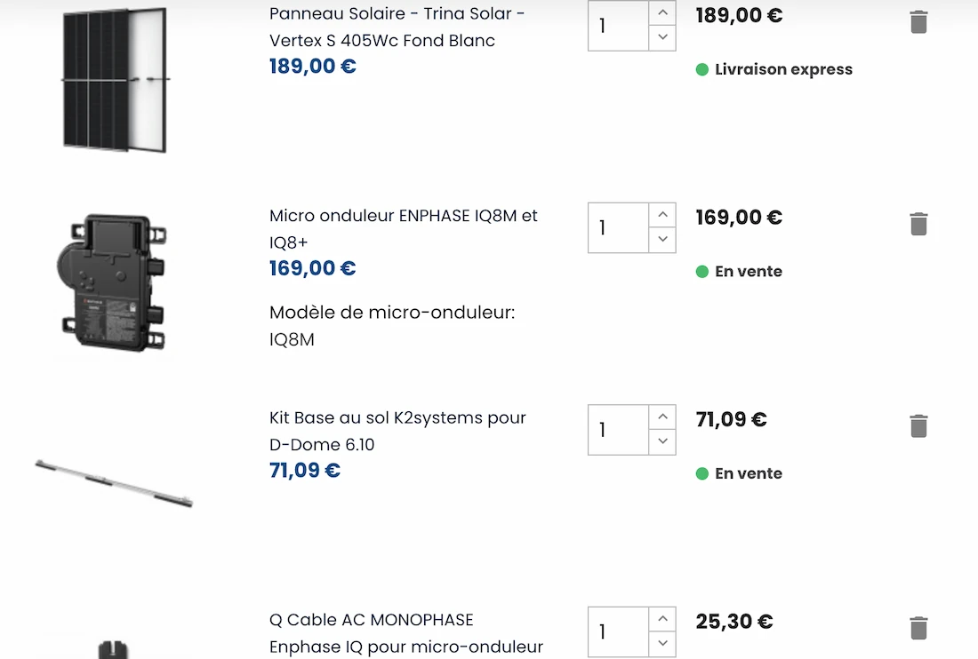
Task: Remove the ENPHASE IQ8M micro inverter
Action: click(918, 224)
